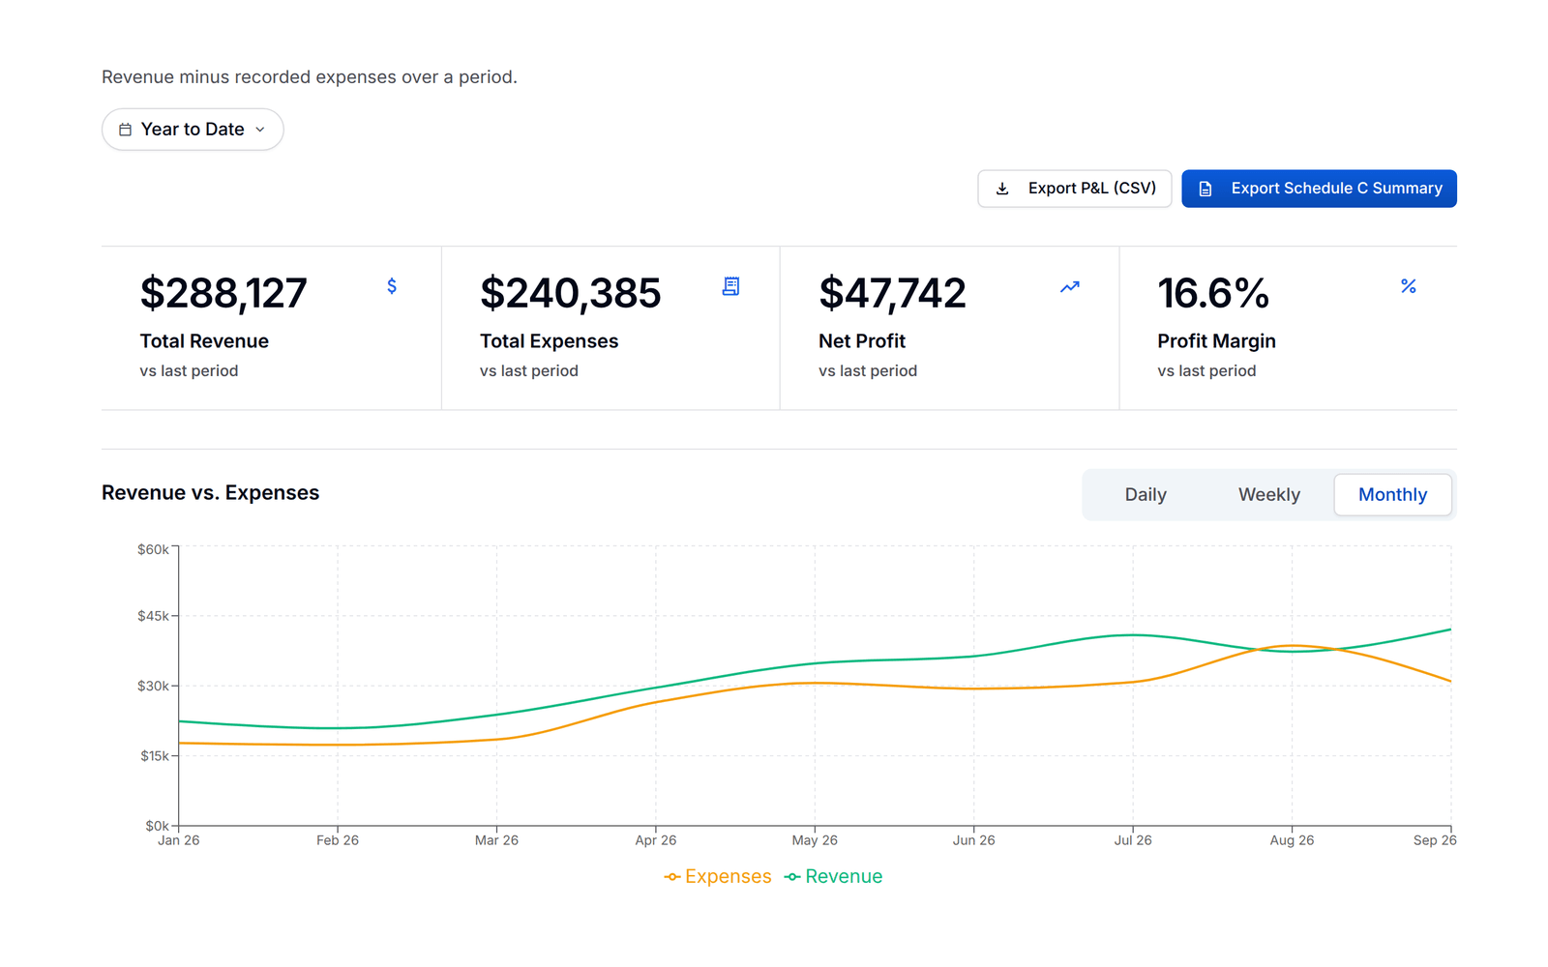Select the Monthly chart view
1548x967 pixels.
click(x=1393, y=495)
